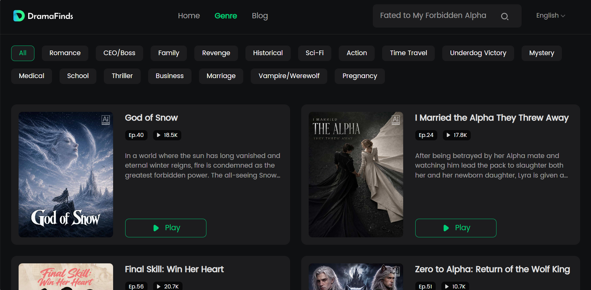Open Zero to Alpha title link
This screenshot has width=591, height=290.
(492, 269)
